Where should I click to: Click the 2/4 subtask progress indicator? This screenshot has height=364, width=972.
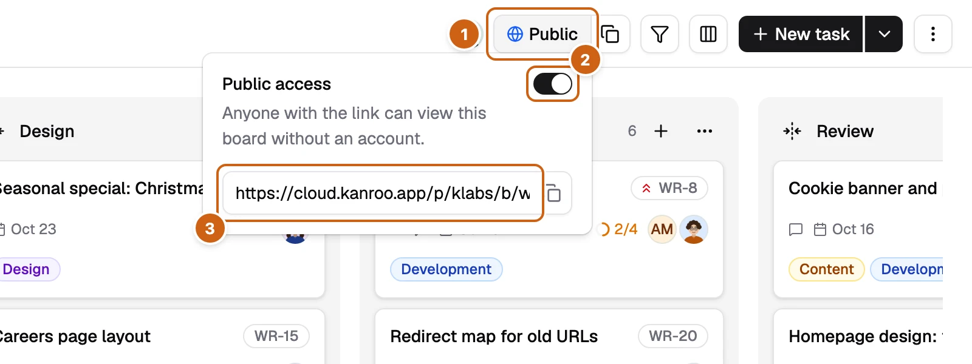coord(618,229)
